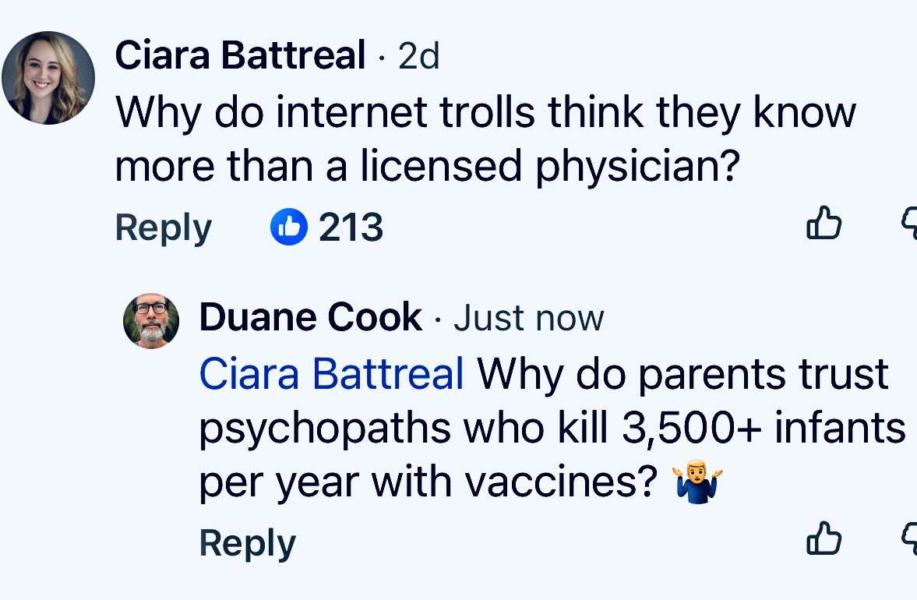The width and height of the screenshot is (917, 600).
Task: Click the "3,500+" figure in Duane's reply
Action: click(x=690, y=429)
